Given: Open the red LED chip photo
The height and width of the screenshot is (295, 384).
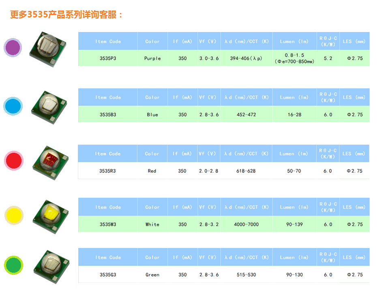Looking at the screenshot, I should point(50,163).
